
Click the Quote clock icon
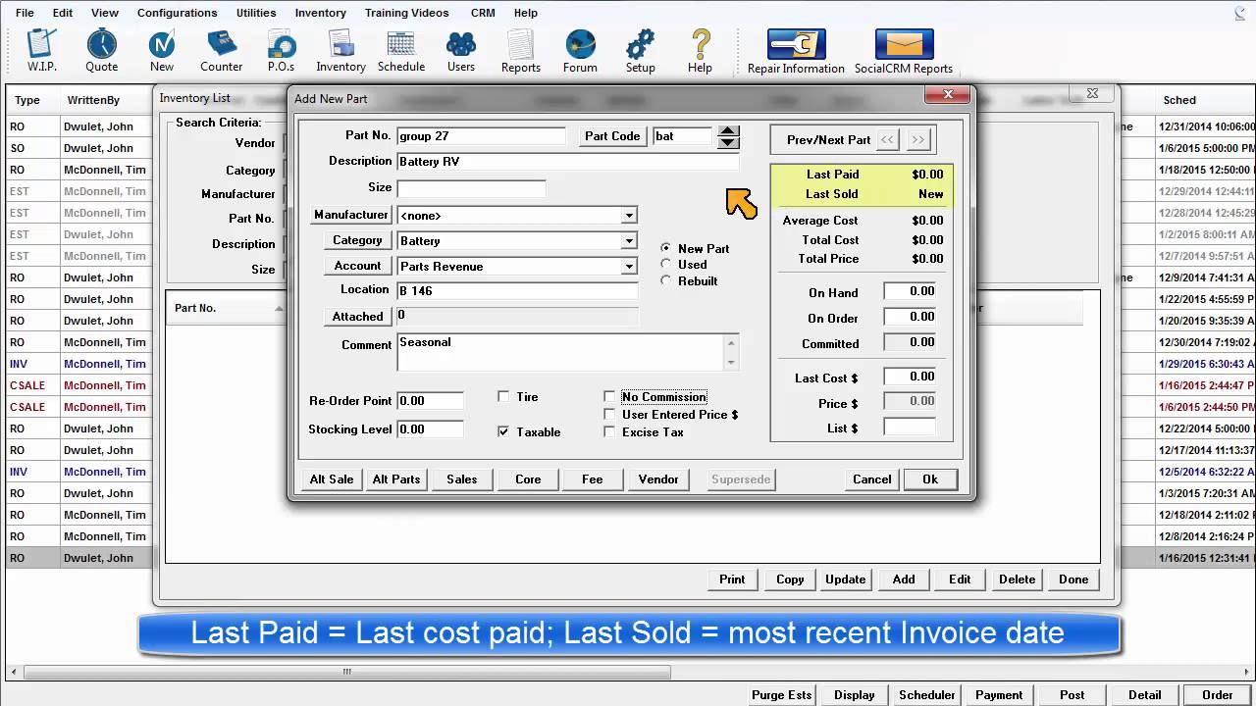click(101, 48)
